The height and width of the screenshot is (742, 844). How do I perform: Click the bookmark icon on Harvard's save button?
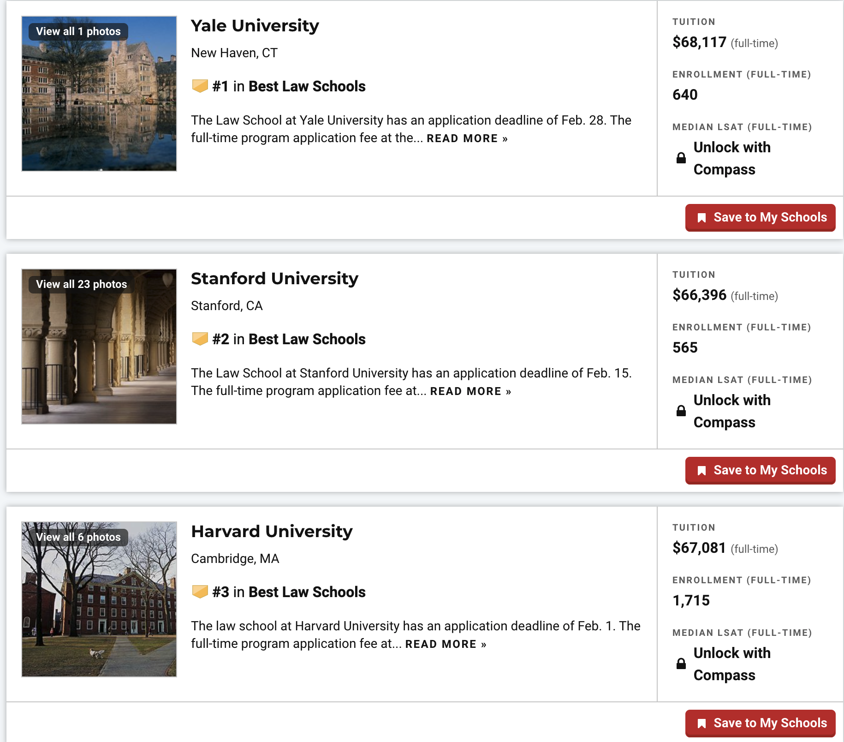pyautogui.click(x=701, y=724)
